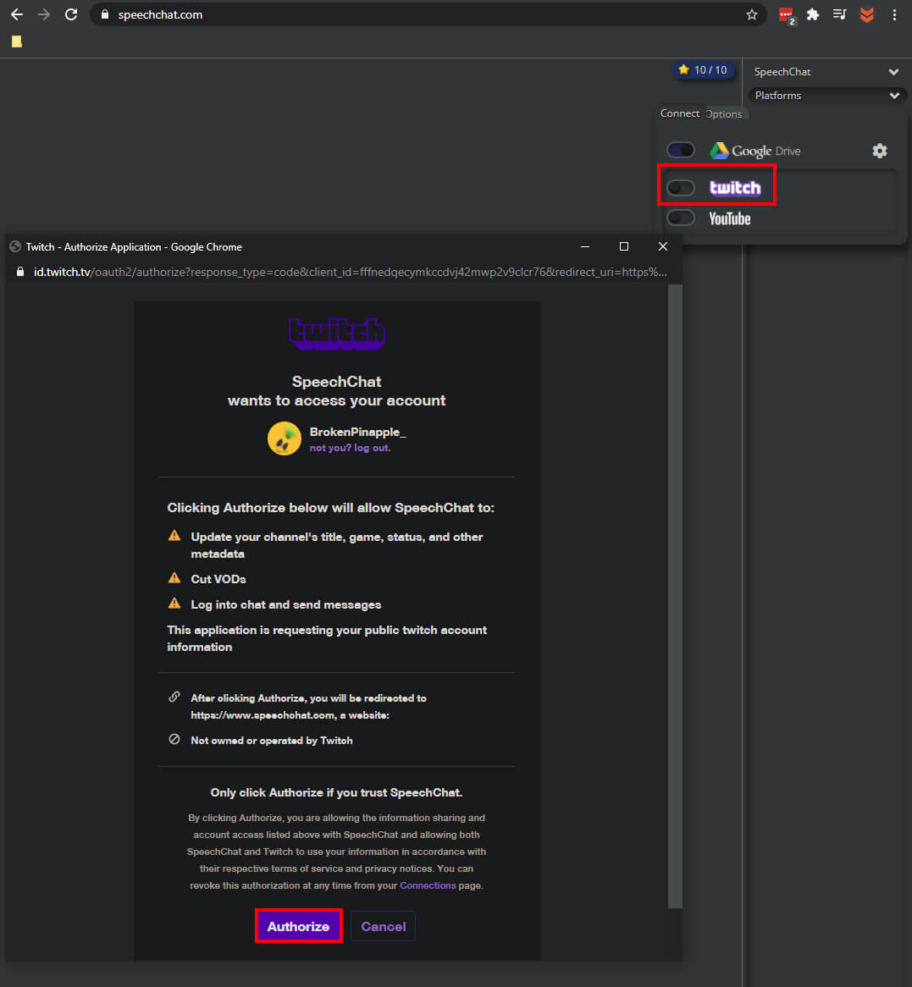Bookmark this page with the star icon
The image size is (912, 987).
point(751,14)
